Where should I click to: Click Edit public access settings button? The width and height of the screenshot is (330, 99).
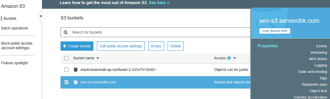pos(121,46)
